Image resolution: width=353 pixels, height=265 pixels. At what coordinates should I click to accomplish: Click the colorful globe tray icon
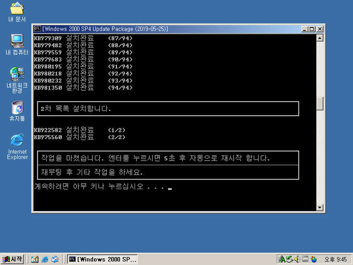click(x=313, y=259)
